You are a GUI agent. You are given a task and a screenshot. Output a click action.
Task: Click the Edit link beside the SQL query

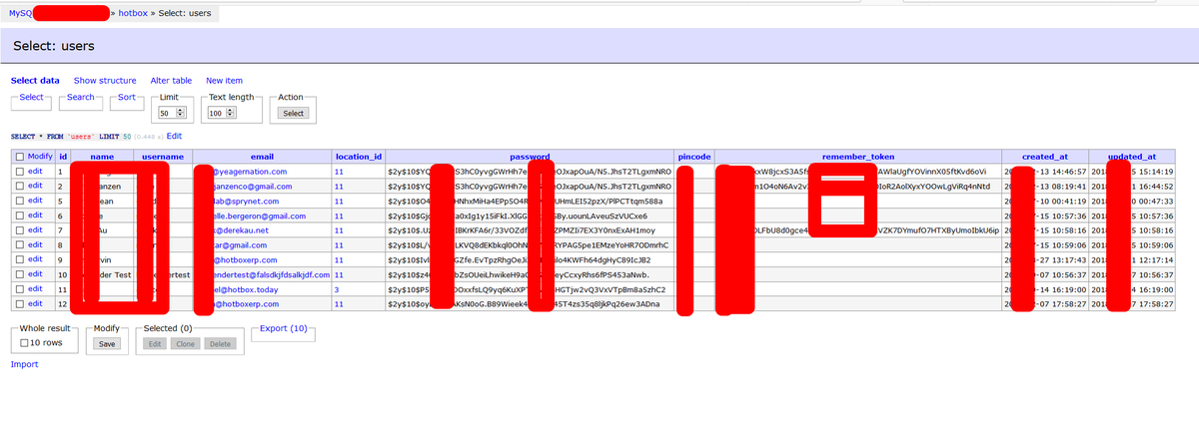tap(174, 136)
